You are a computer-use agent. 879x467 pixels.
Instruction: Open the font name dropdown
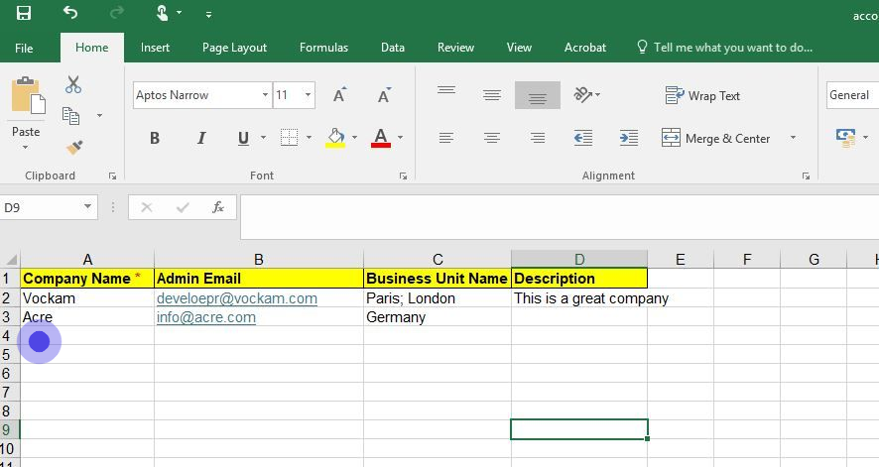click(x=265, y=95)
